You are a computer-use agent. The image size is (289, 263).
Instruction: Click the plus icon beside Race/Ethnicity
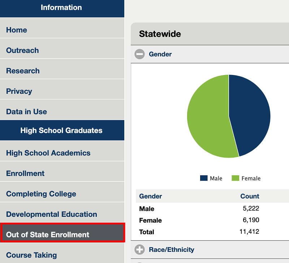[x=139, y=249]
